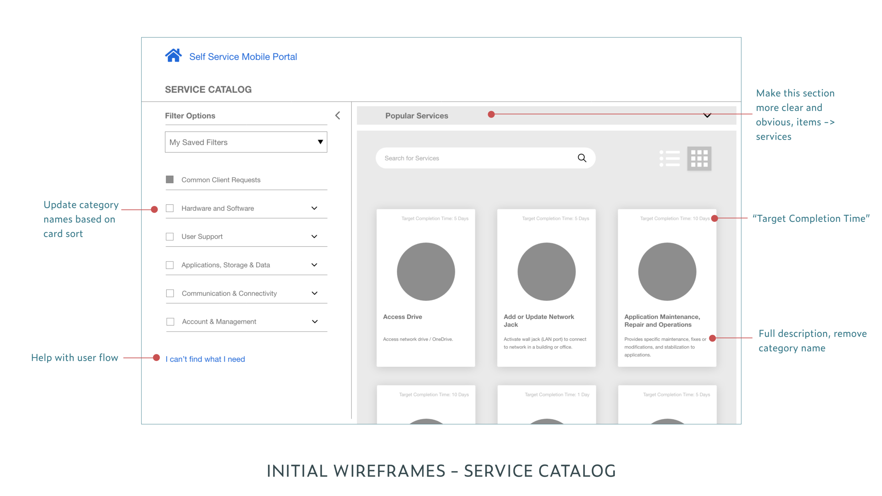Screen dimensions: 882x496
Task: Click the Self Service Mobile Portal link
Action: pyautogui.click(x=243, y=57)
